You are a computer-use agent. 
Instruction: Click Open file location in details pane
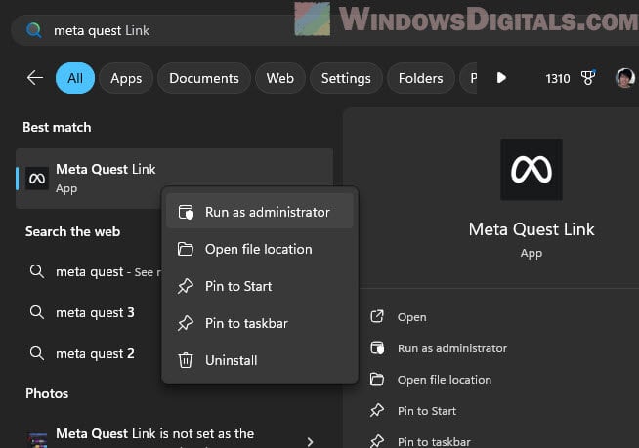click(x=445, y=380)
